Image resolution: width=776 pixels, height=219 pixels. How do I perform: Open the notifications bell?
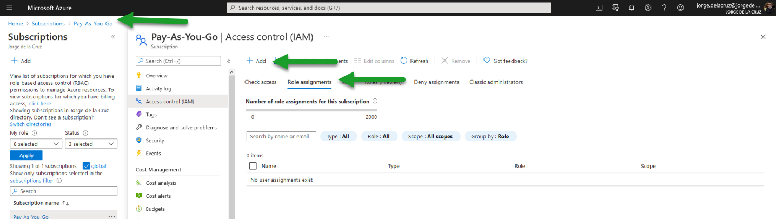coord(632,8)
